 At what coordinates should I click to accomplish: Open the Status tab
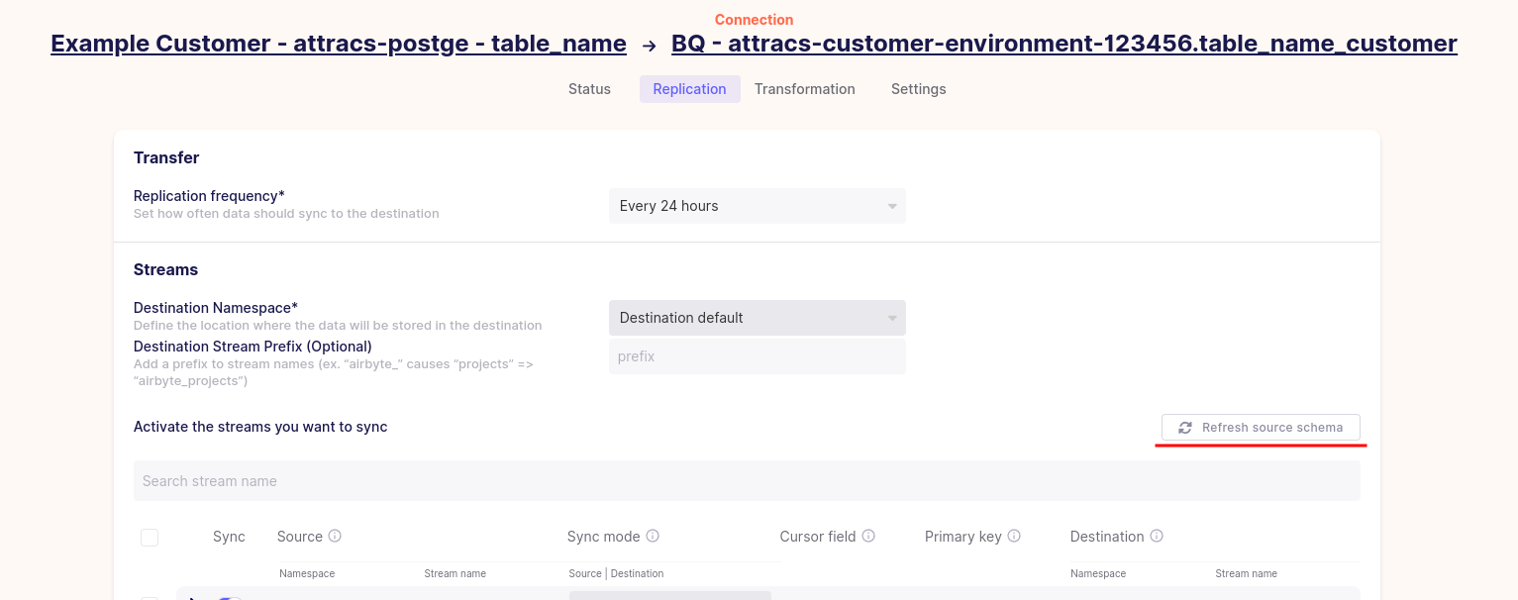589,89
